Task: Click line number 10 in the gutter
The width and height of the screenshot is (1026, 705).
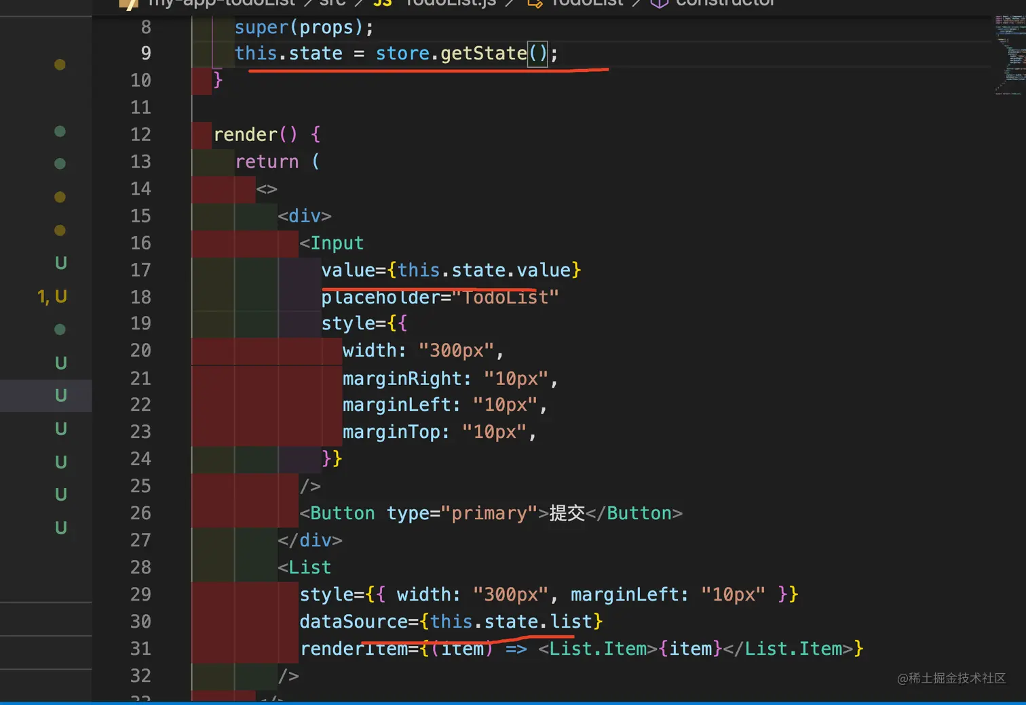Action: click(x=140, y=80)
